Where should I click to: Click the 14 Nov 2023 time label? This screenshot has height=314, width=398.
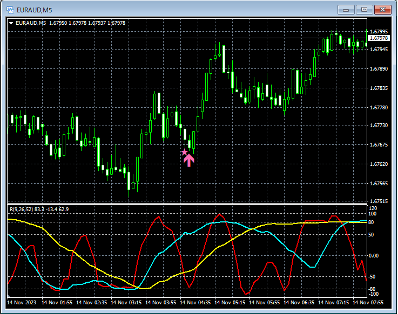click(x=22, y=302)
